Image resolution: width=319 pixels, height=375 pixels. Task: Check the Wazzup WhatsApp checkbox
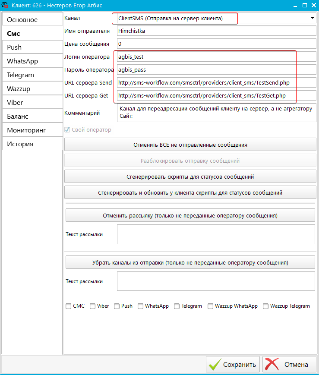[x=210, y=306]
